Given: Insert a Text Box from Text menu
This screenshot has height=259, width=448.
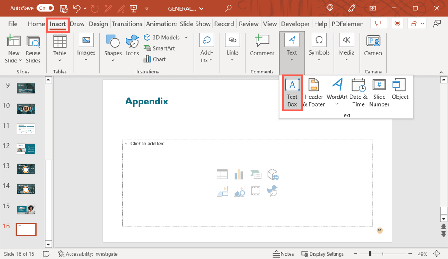Looking at the screenshot, I should (x=292, y=92).
